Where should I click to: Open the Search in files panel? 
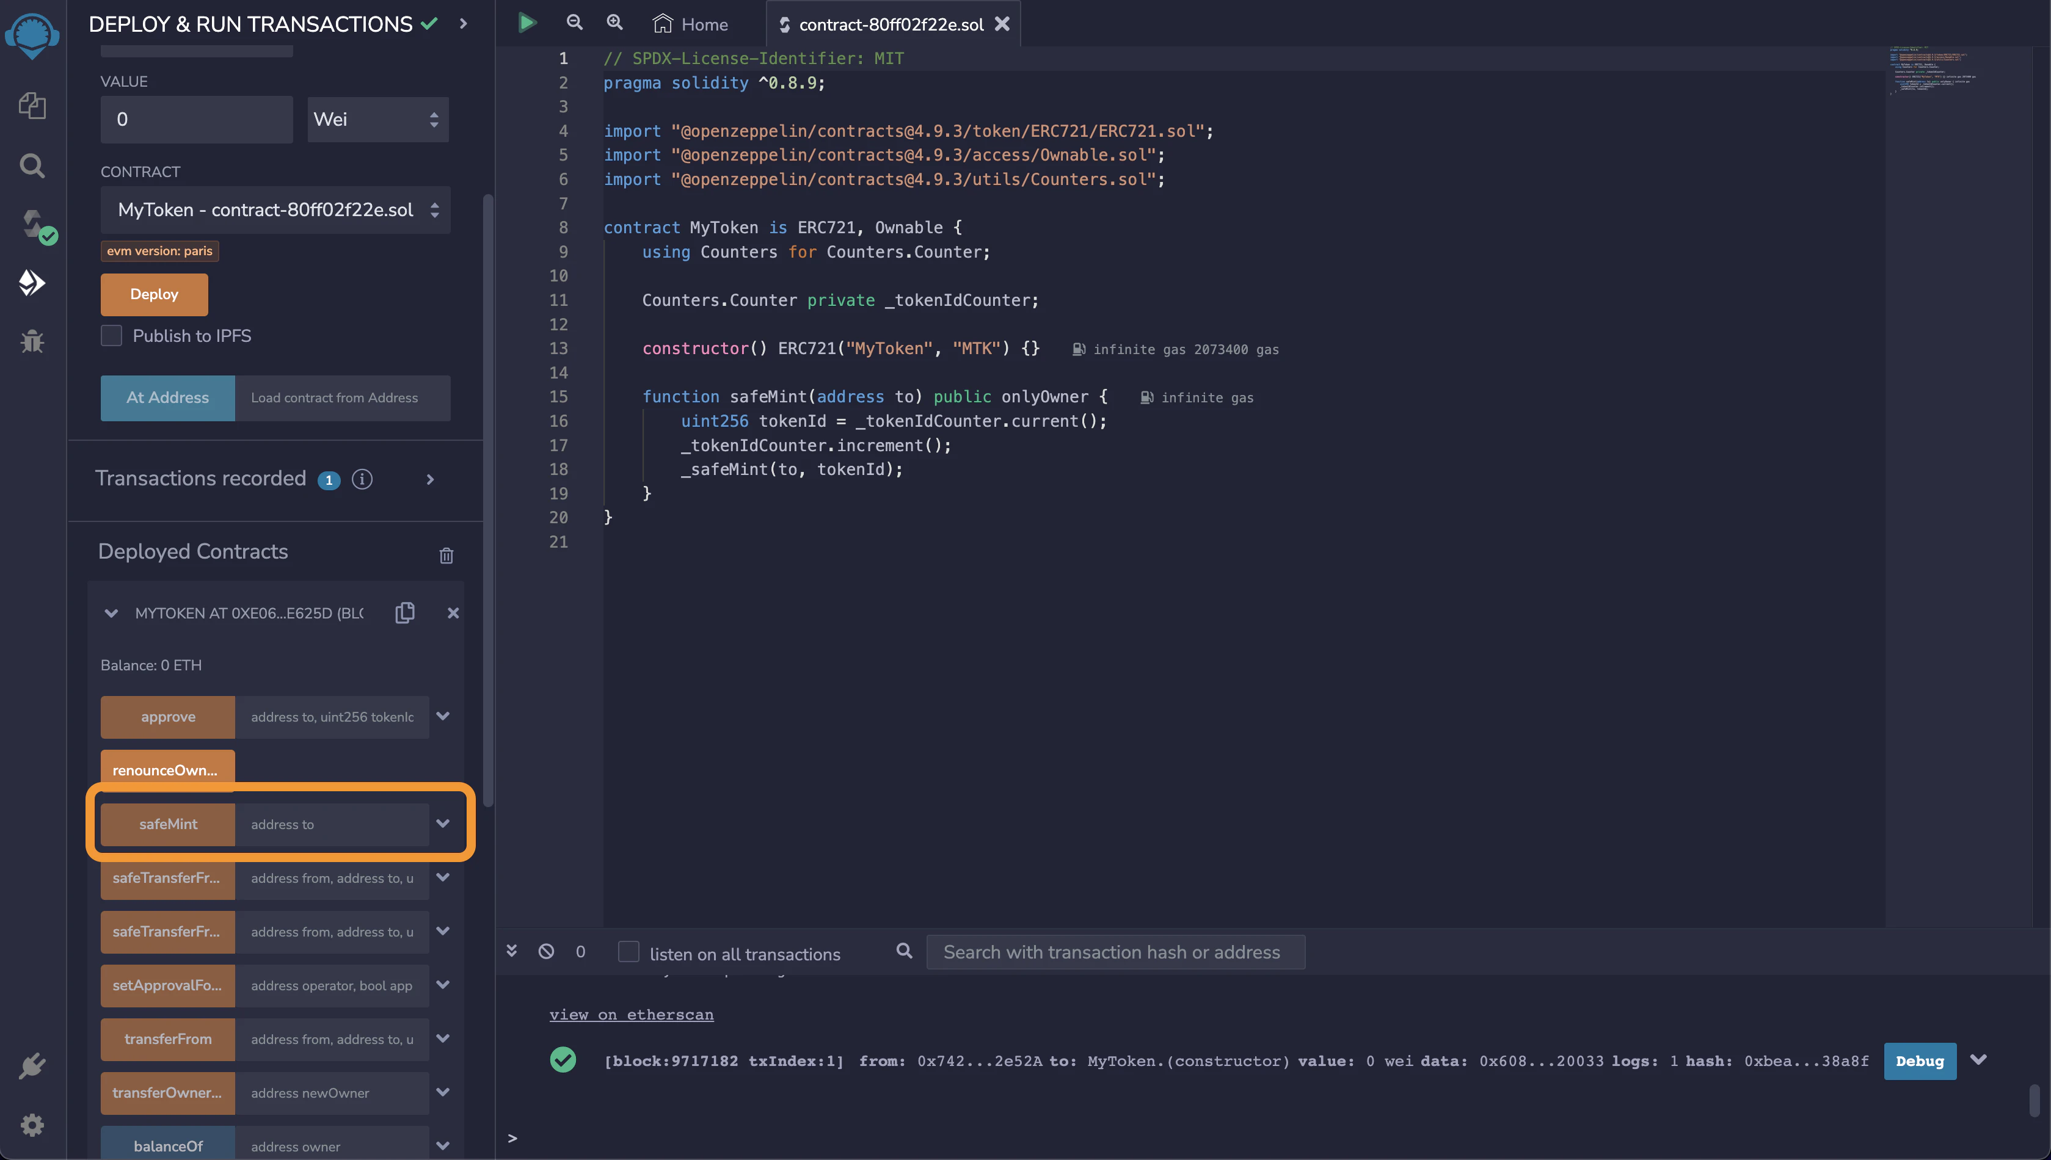coord(32,165)
